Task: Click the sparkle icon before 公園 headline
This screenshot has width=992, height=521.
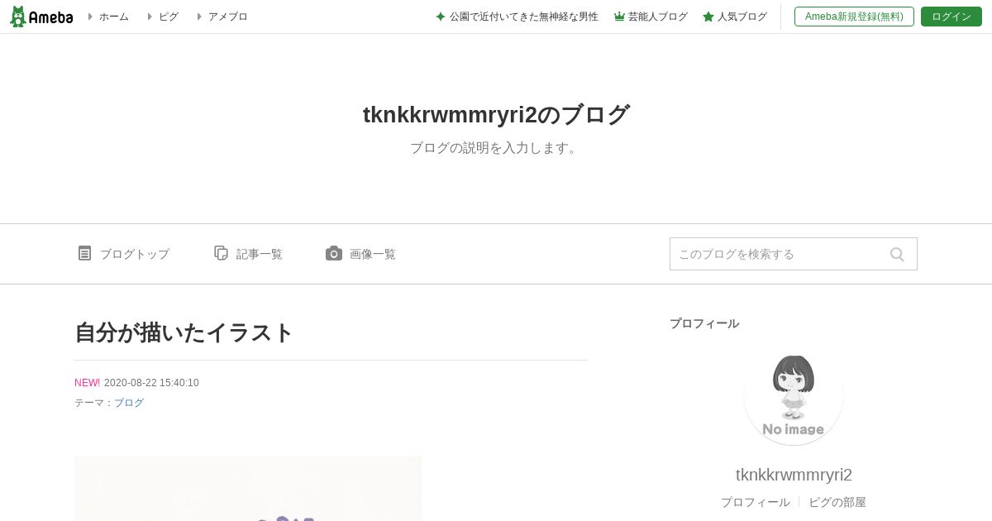Action: (x=441, y=17)
